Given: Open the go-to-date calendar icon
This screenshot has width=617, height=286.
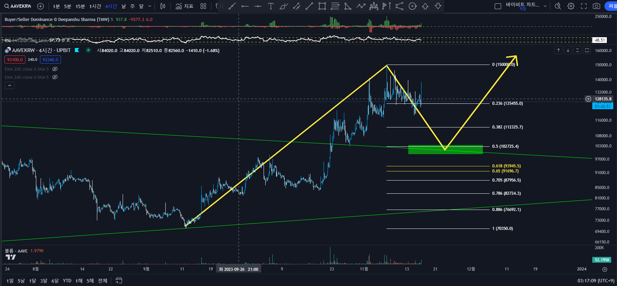Looking at the screenshot, I should point(119,281).
